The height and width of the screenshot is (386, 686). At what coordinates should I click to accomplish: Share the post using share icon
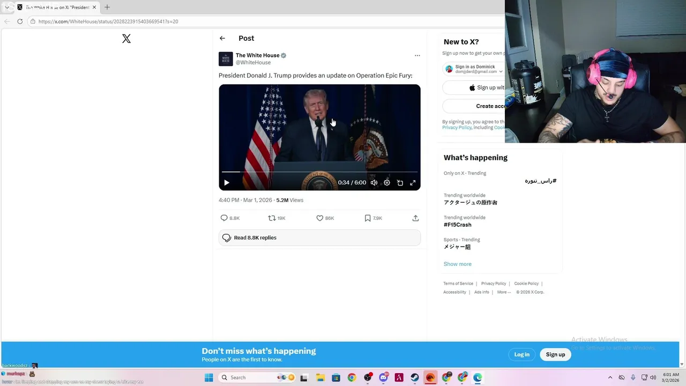[415, 218]
